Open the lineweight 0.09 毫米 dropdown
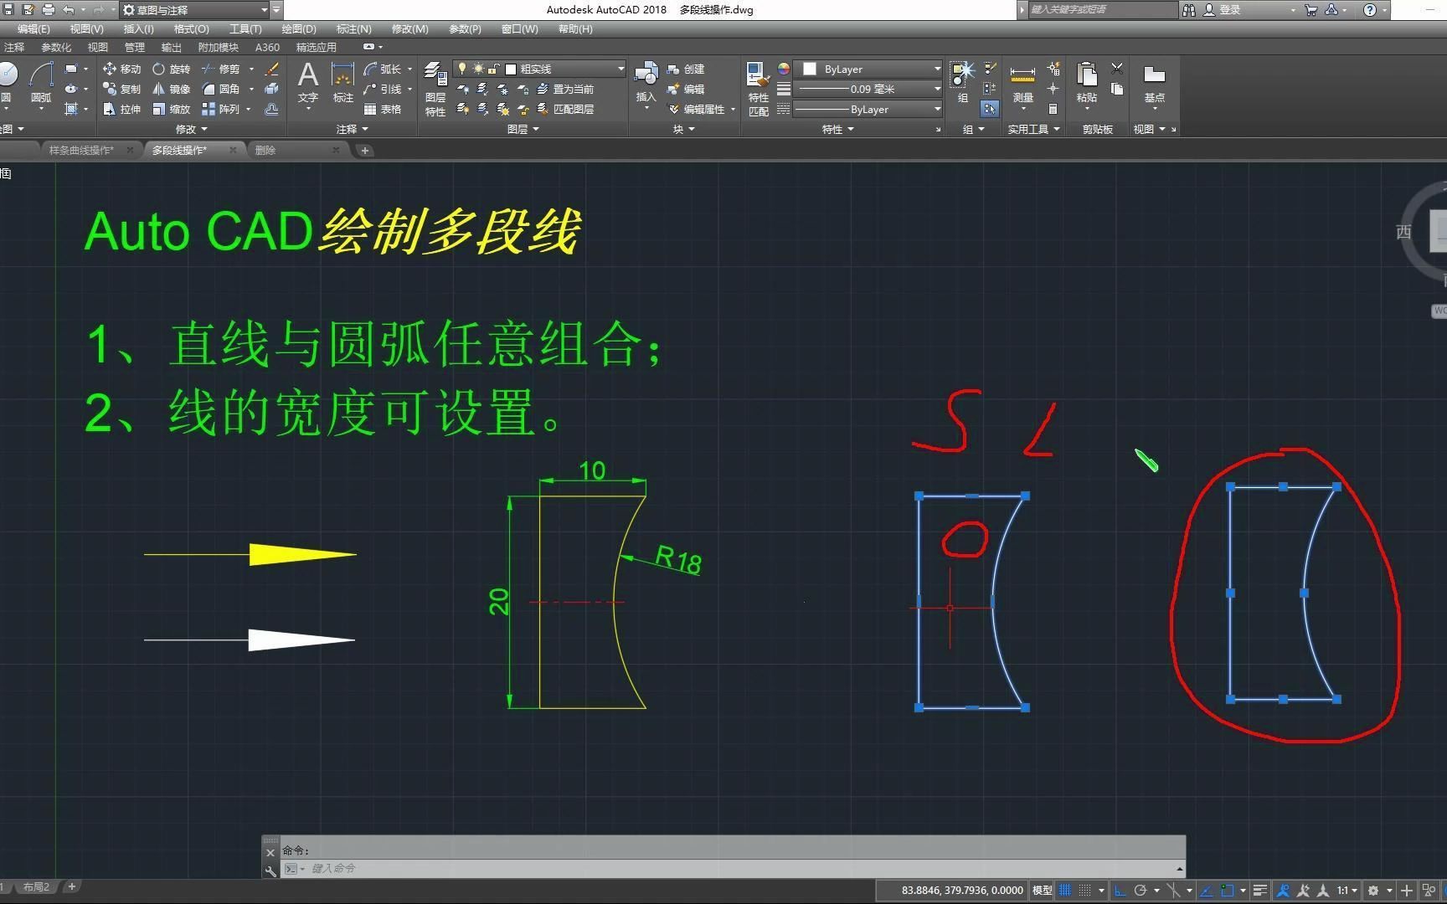 (936, 89)
